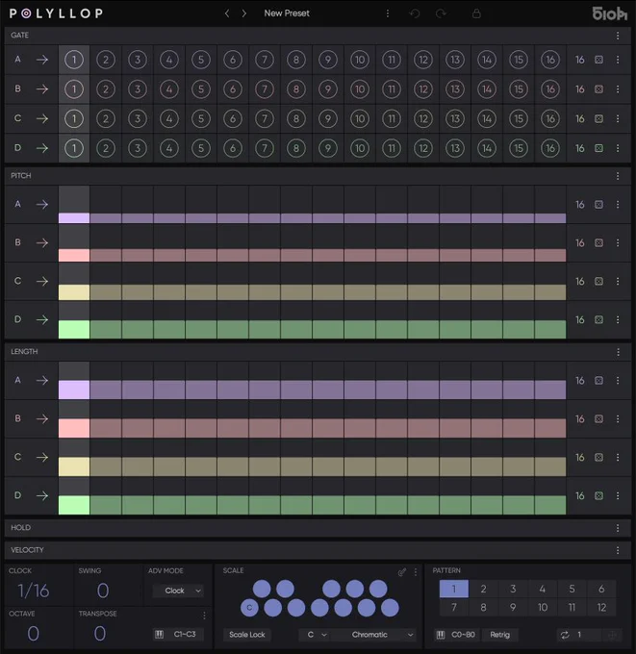Randomize Length row D dice icon
Viewport: 636px width, 654px height.
[x=598, y=495]
